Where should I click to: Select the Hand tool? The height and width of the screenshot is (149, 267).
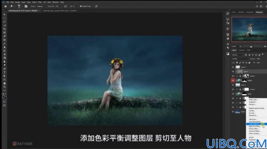pos(5,83)
